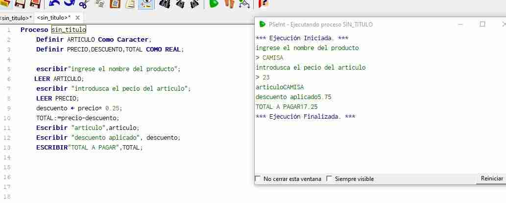The image size is (506, 203).
Task: Open Find with the first binoculars icon
Action: (x=165, y=3)
